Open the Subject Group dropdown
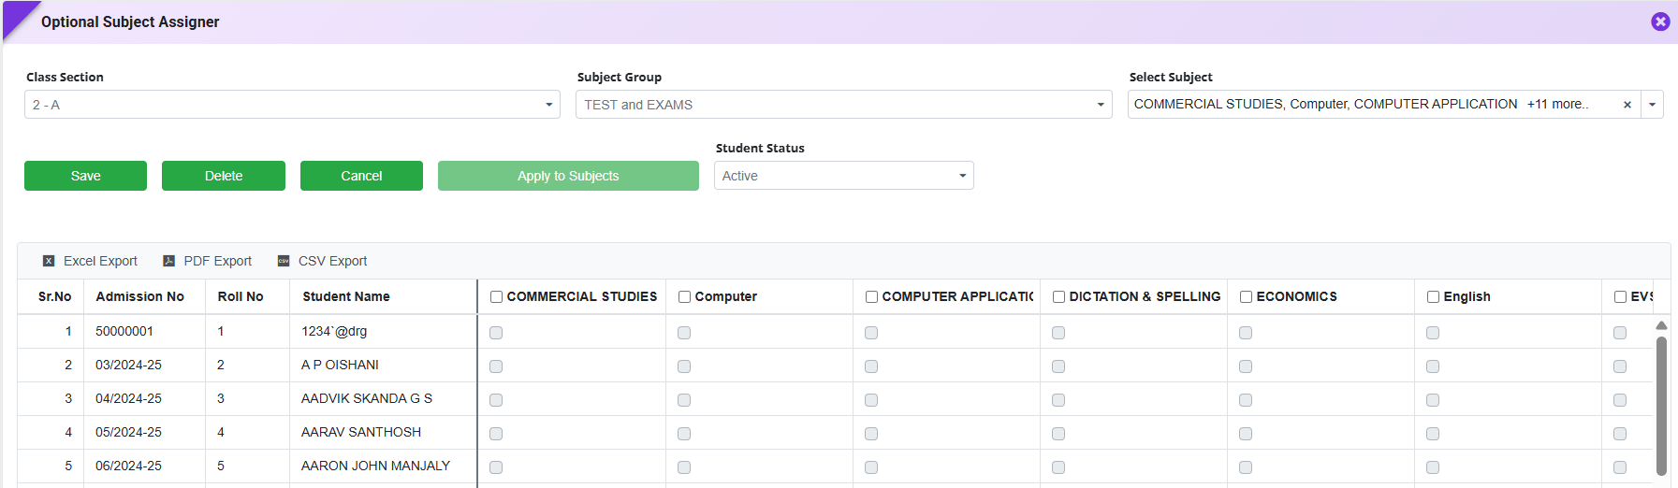Viewport: 1678px width, 488px height. click(x=843, y=105)
